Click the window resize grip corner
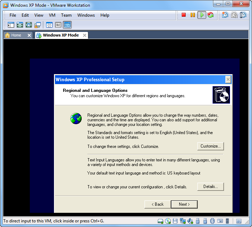 click(x=247, y=222)
